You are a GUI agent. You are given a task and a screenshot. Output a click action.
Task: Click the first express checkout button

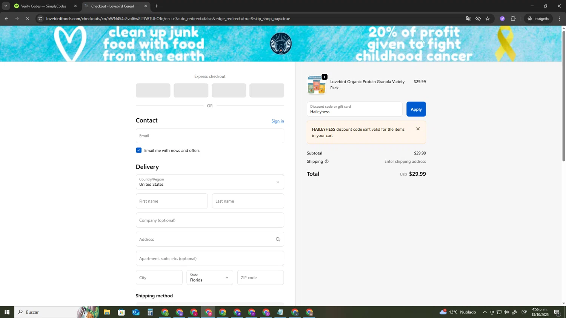(x=153, y=90)
